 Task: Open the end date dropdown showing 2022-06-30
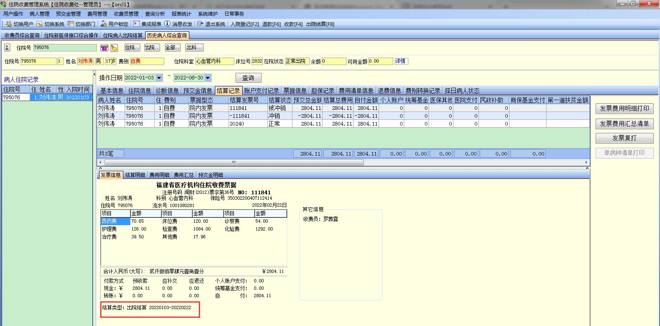click(208, 78)
